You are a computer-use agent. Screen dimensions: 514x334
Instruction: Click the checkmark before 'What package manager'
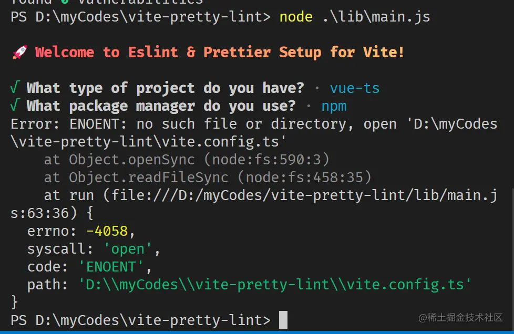[15, 106]
